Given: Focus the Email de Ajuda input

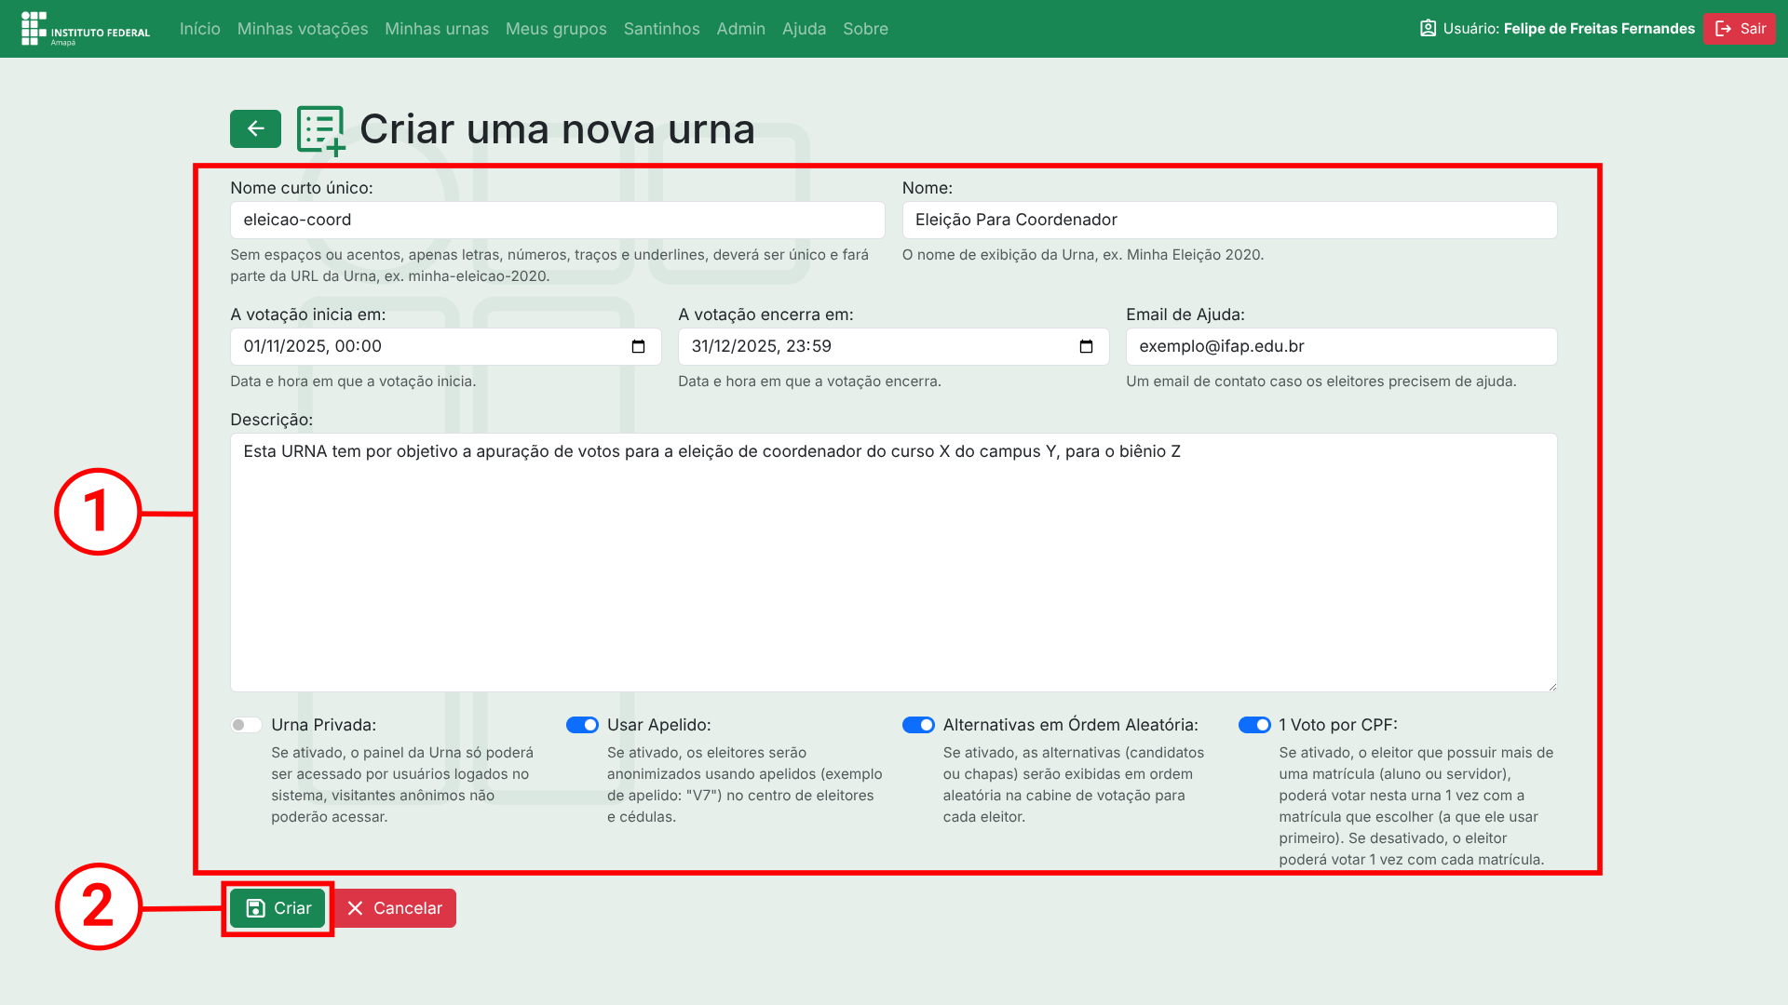Looking at the screenshot, I should [x=1341, y=346].
